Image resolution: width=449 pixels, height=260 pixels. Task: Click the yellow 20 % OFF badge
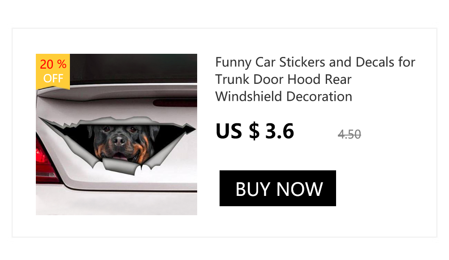[x=53, y=71]
